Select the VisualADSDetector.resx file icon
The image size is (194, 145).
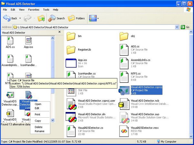(124, 131)
